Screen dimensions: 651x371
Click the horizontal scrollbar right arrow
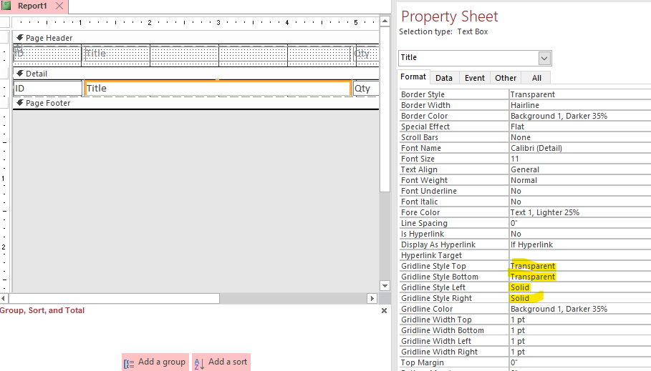click(372, 298)
